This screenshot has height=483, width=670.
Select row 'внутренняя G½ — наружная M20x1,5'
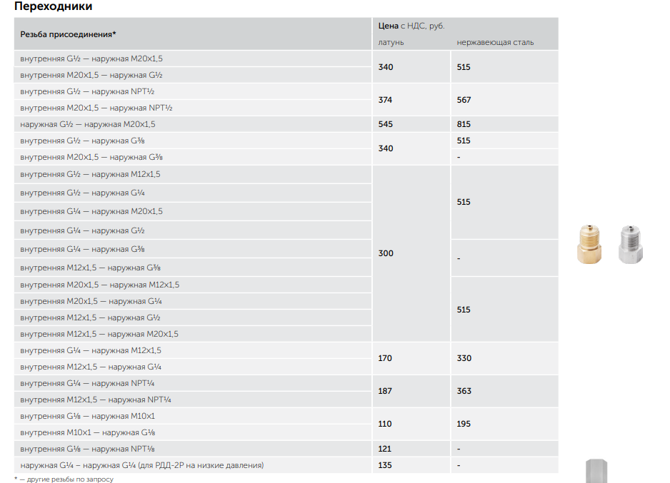tap(193, 59)
